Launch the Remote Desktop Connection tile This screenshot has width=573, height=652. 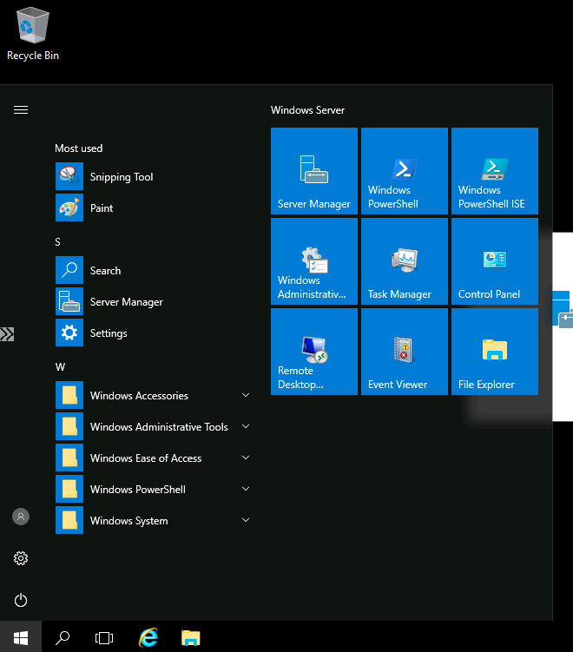pos(314,352)
